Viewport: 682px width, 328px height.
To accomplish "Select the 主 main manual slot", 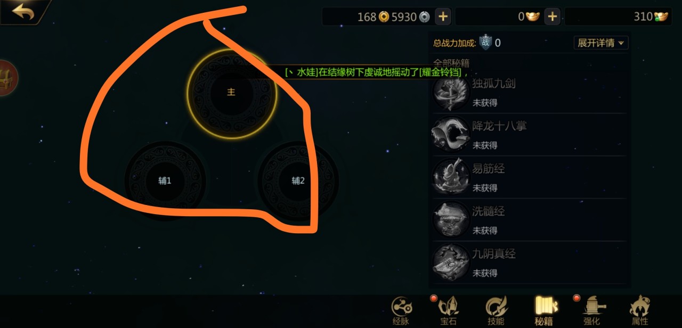I will pyautogui.click(x=231, y=93).
